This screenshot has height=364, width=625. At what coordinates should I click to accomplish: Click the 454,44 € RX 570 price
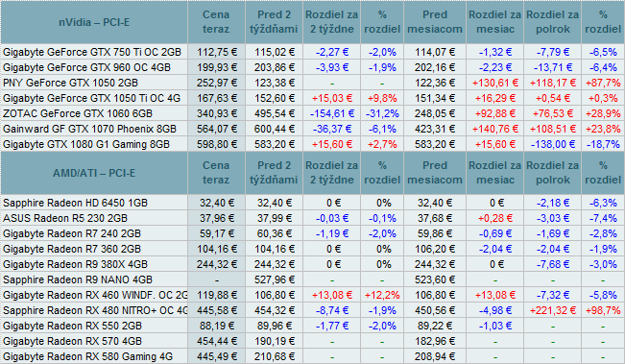216,341
